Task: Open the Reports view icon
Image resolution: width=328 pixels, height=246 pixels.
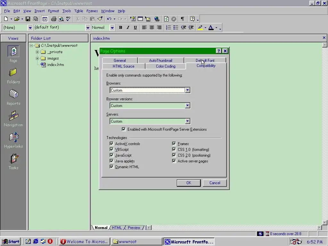Action: click(13, 97)
